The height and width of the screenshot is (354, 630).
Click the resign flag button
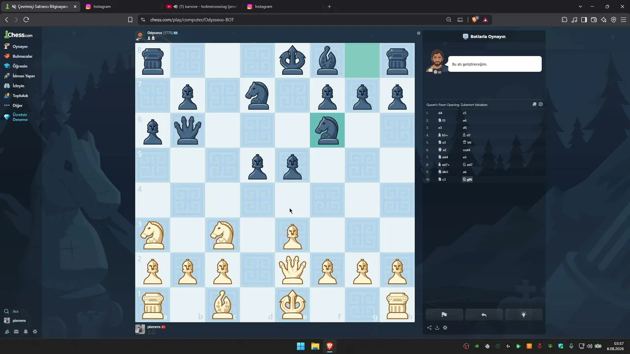click(444, 315)
